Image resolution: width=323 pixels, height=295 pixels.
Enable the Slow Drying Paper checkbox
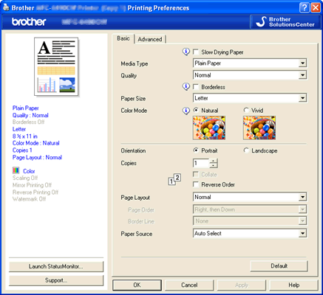coord(196,52)
